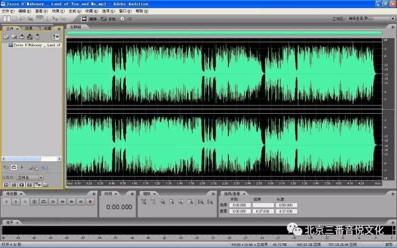Open the 收藏 (Favorites) menu
The width and height of the screenshot is (397, 248).
[91, 11]
